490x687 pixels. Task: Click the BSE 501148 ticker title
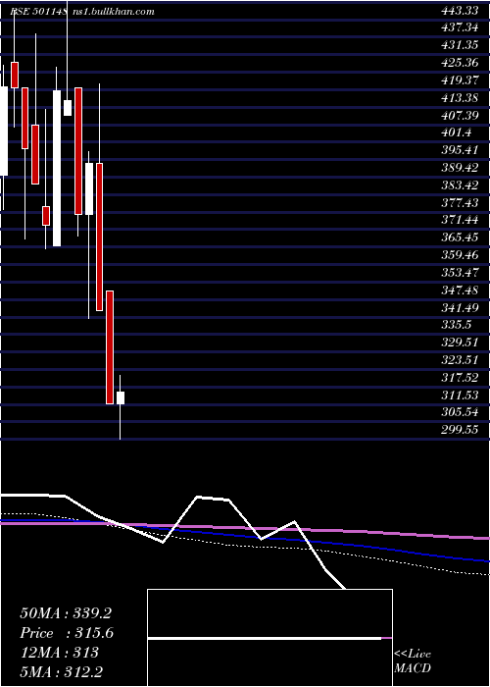click(x=38, y=12)
